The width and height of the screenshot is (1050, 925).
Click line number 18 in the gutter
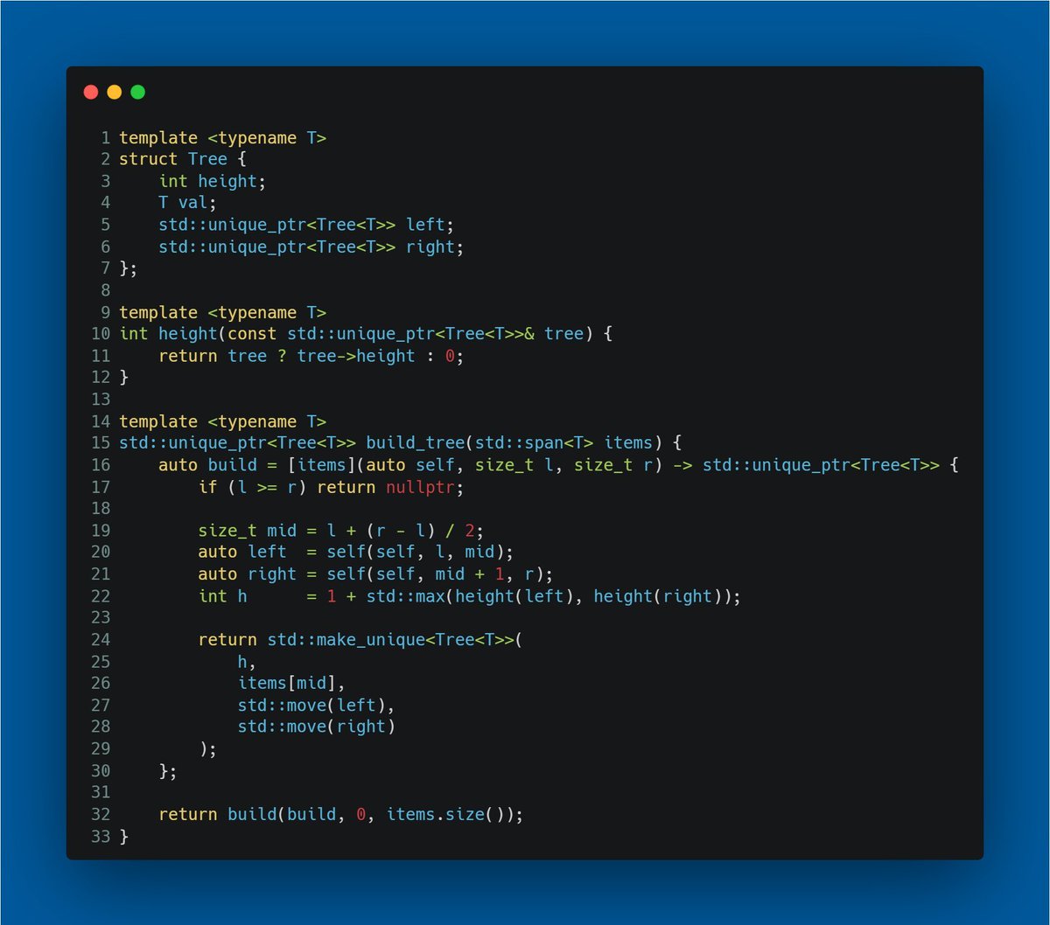tap(101, 509)
